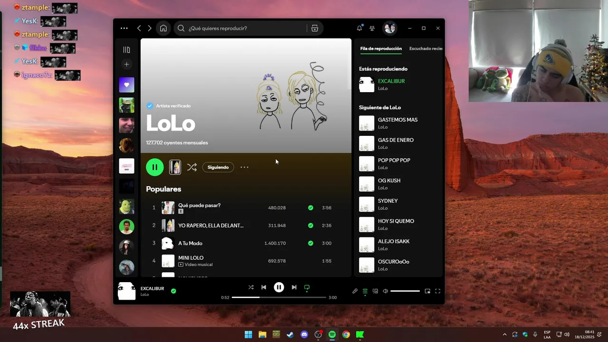Open the artist pick thumbnail beside play
This screenshot has width=608, height=342.
pos(175,167)
